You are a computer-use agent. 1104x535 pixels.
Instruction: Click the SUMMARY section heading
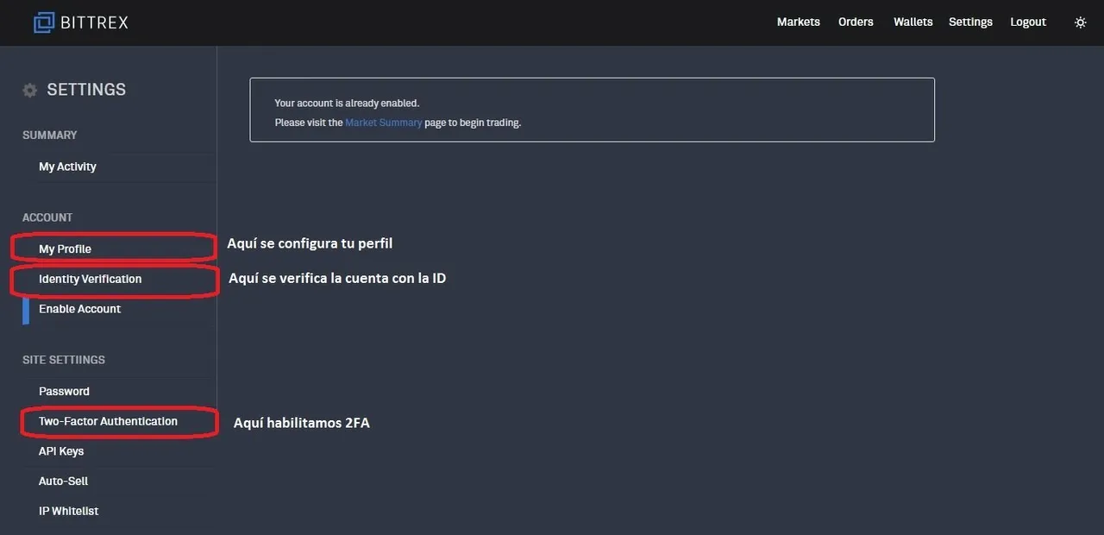(49, 135)
